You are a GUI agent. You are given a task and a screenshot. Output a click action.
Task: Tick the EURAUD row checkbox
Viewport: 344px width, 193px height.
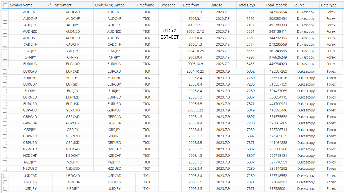tap(5, 64)
